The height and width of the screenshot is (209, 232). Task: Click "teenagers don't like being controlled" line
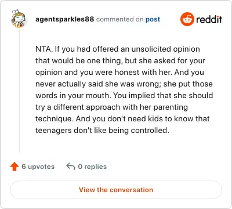[x=102, y=131]
